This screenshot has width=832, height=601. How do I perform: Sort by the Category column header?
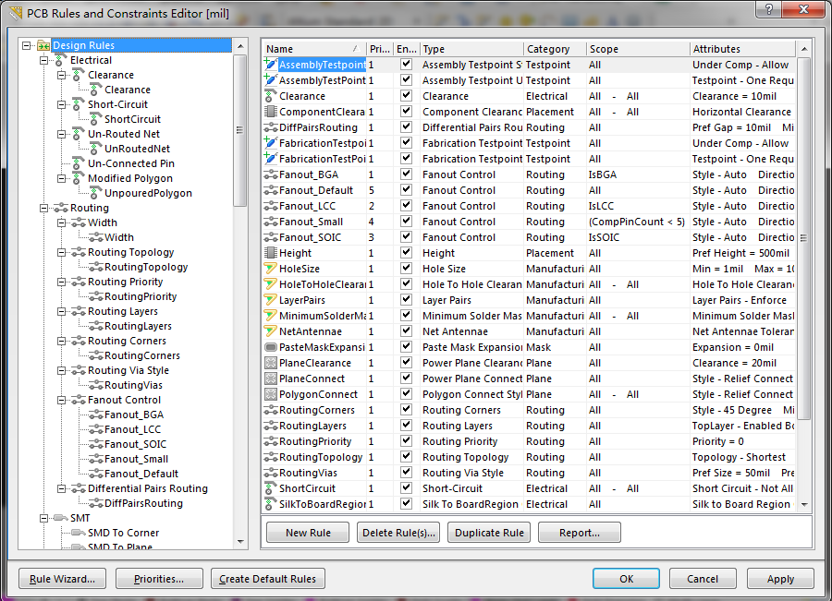(x=555, y=49)
